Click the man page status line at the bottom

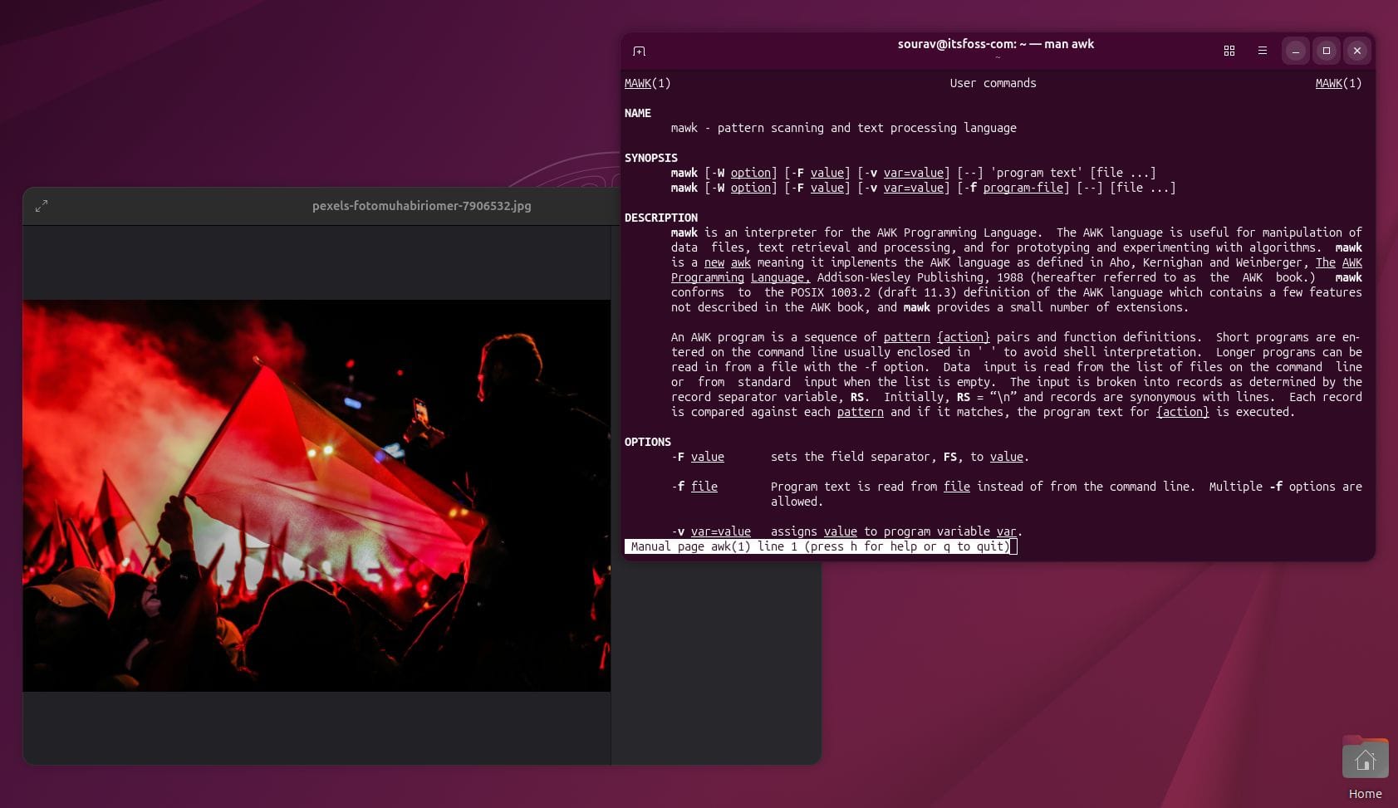pos(819,546)
